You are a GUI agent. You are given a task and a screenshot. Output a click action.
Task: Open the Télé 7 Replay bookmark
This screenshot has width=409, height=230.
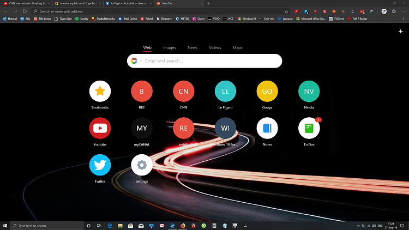click(x=357, y=19)
